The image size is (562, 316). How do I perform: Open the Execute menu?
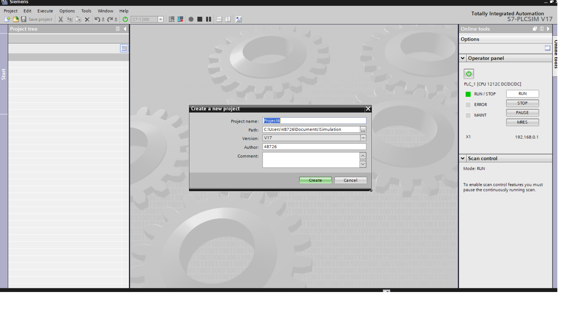[x=45, y=11]
